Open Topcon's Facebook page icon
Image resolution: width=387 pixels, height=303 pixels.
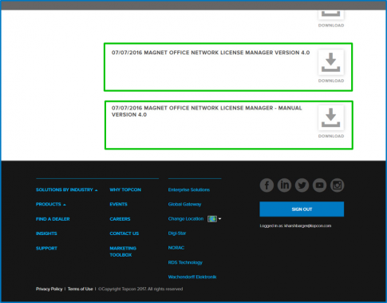click(267, 185)
